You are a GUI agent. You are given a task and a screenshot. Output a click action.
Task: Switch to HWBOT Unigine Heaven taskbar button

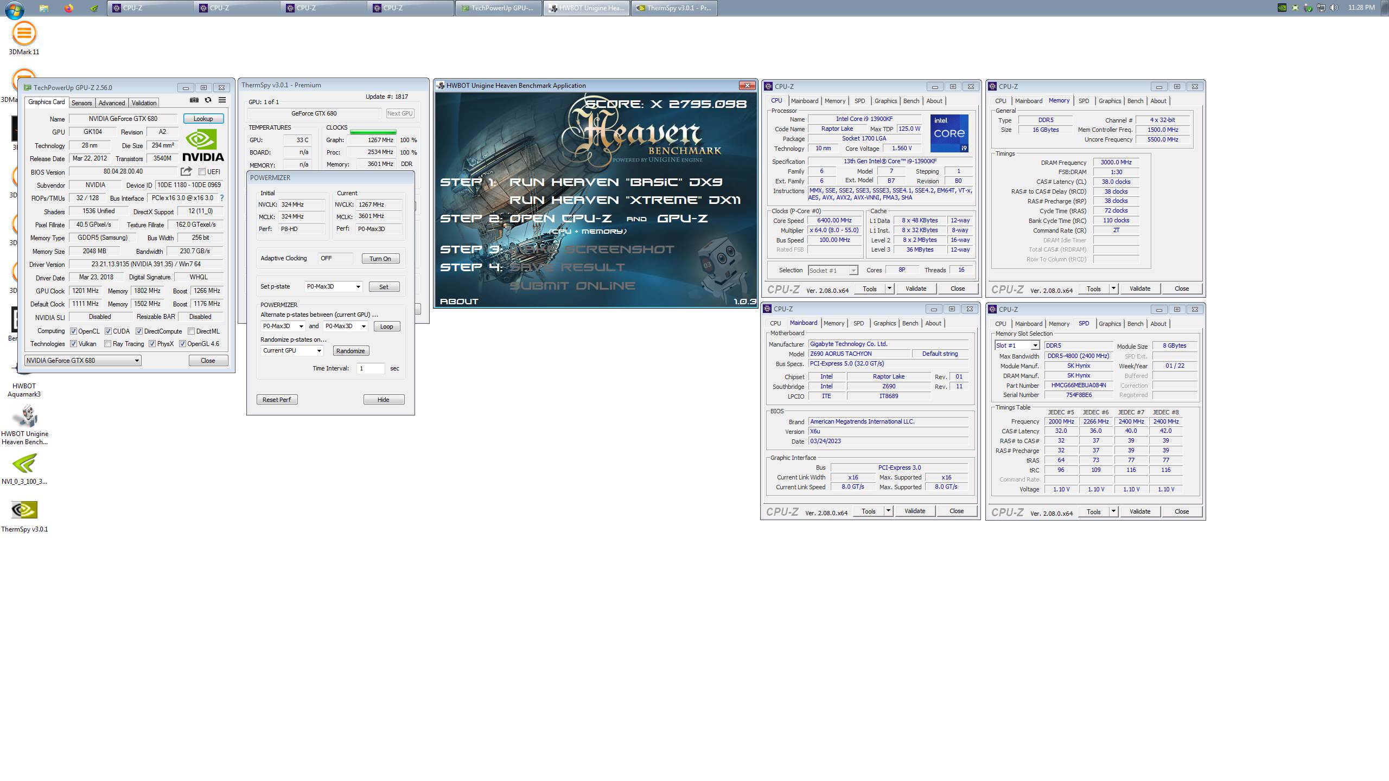586,8
